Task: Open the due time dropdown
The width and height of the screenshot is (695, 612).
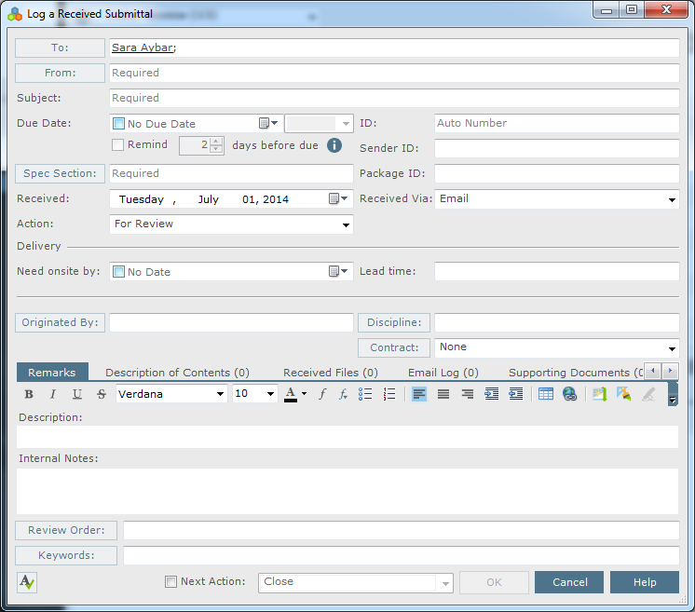Action: point(346,124)
